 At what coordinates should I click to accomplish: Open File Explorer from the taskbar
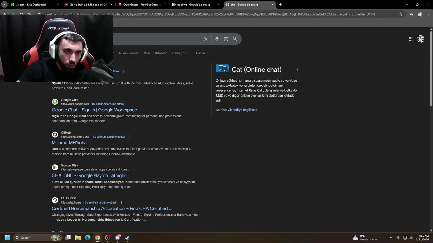tap(77, 238)
